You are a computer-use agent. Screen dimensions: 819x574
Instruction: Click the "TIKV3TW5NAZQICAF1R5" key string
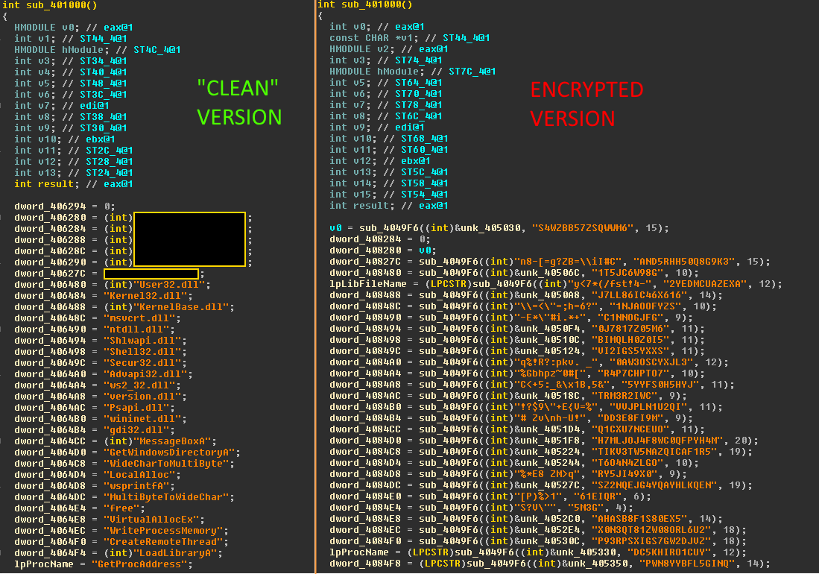click(x=654, y=452)
